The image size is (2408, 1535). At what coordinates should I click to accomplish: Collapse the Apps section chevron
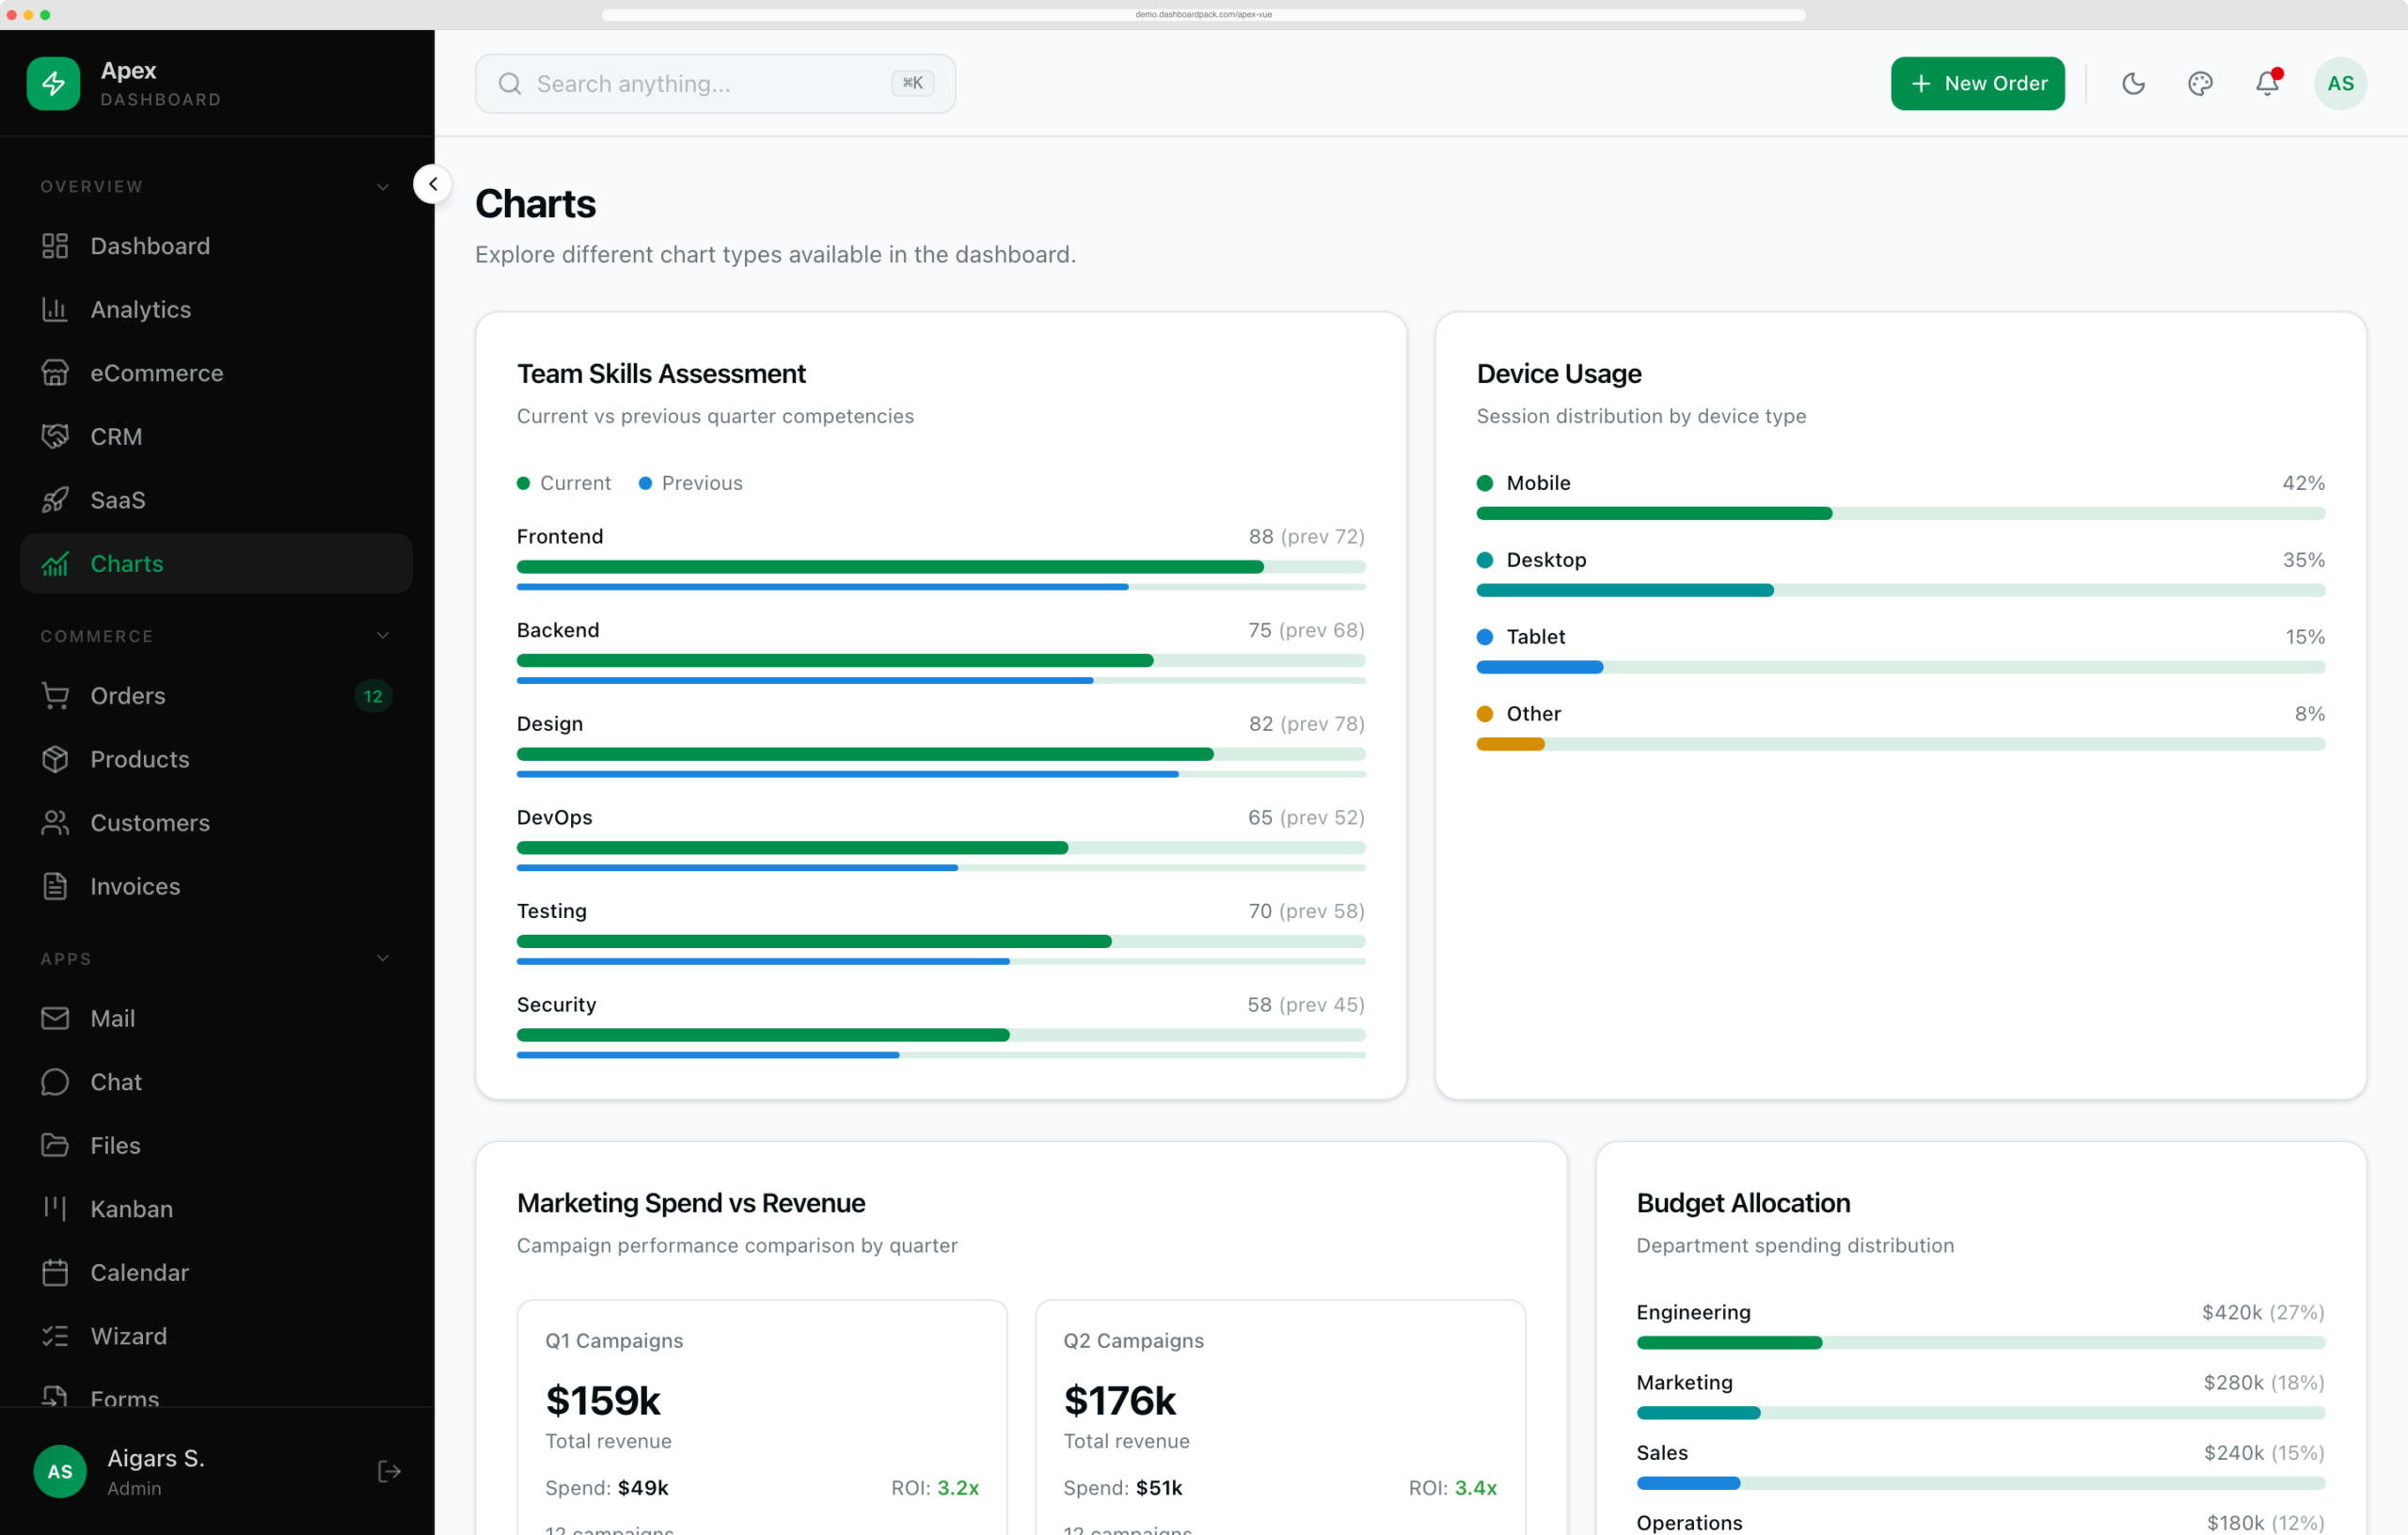pos(383,958)
